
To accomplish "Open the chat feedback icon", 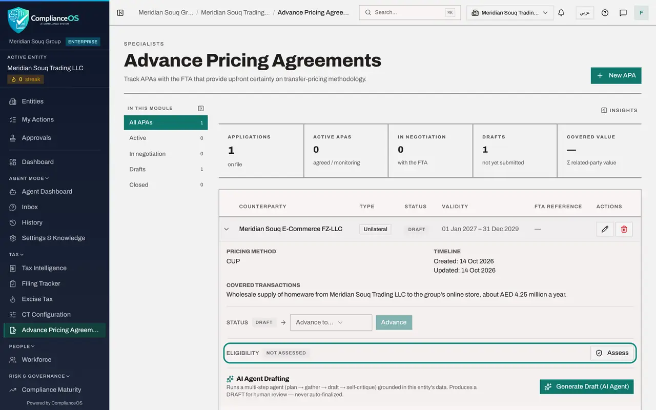I will coord(623,13).
